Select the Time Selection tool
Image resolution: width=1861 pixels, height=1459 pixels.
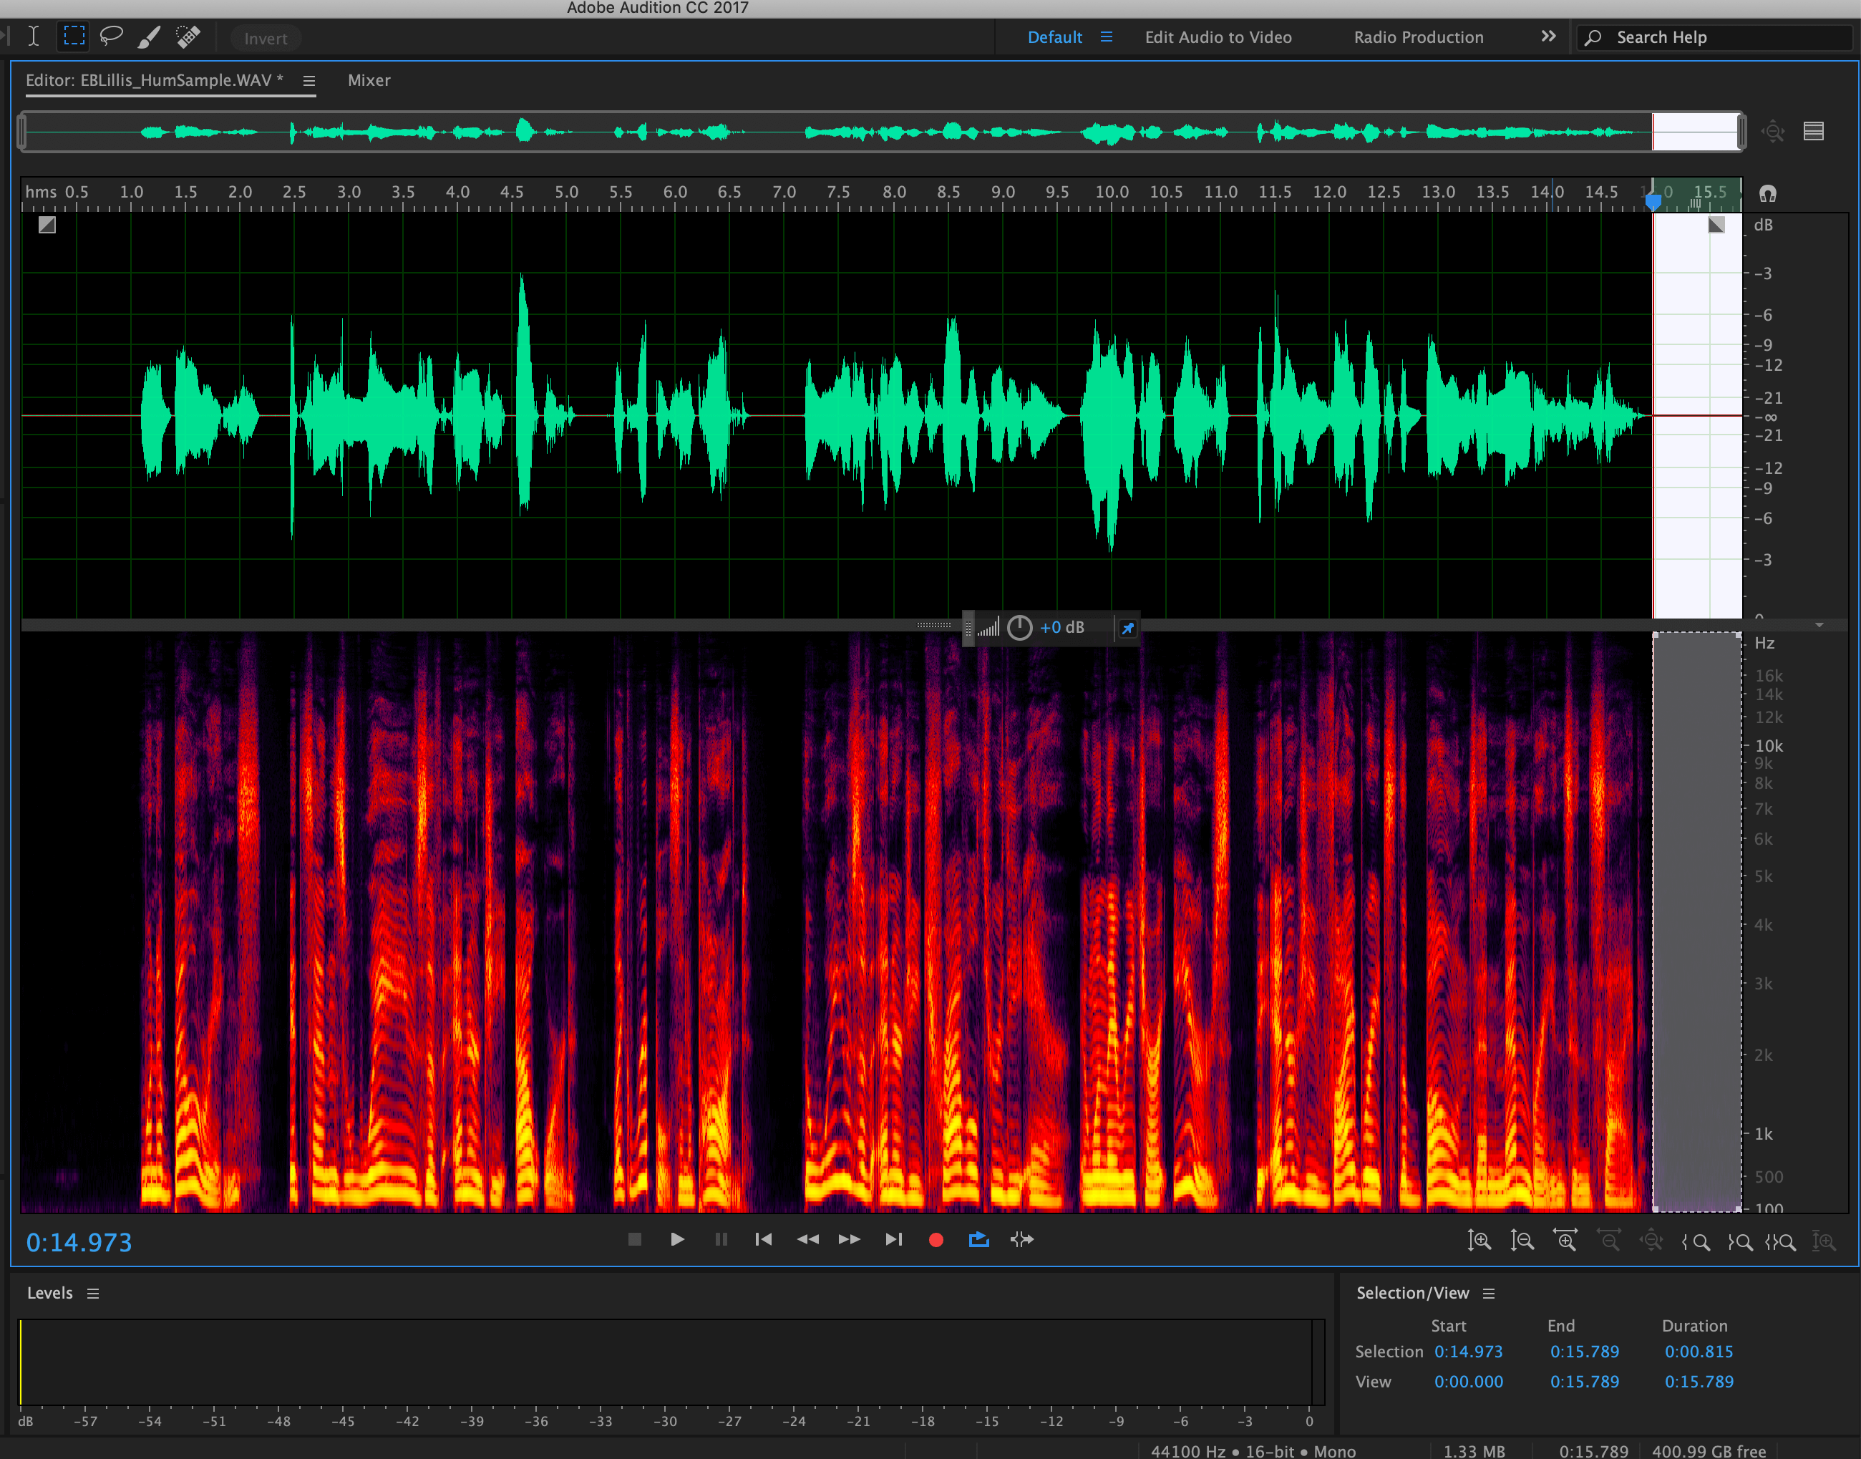pyautogui.click(x=34, y=37)
